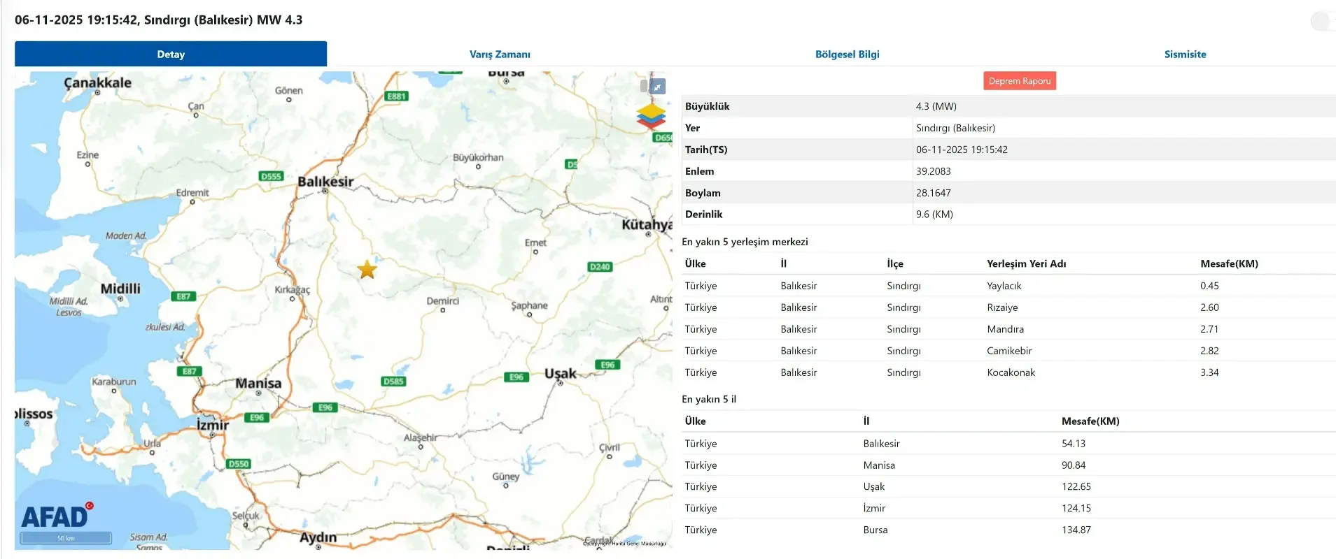Click the Deprem Raporu button
1336x559 pixels.
tap(1019, 81)
